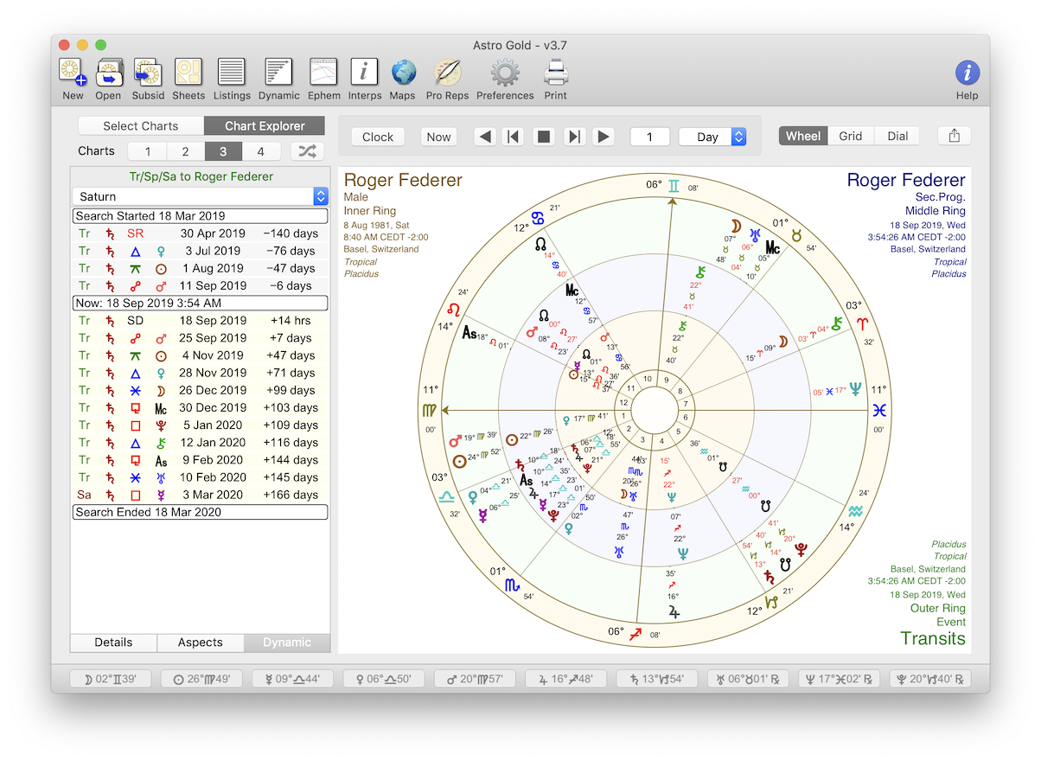Open Preferences gear icon
Screen dimensions: 1041x761
505,73
